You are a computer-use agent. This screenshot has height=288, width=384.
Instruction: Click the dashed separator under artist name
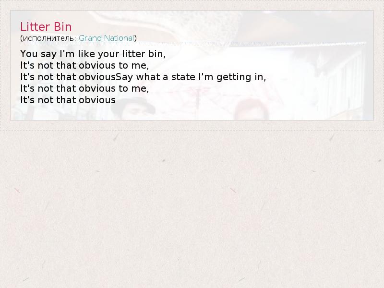tap(192, 43)
